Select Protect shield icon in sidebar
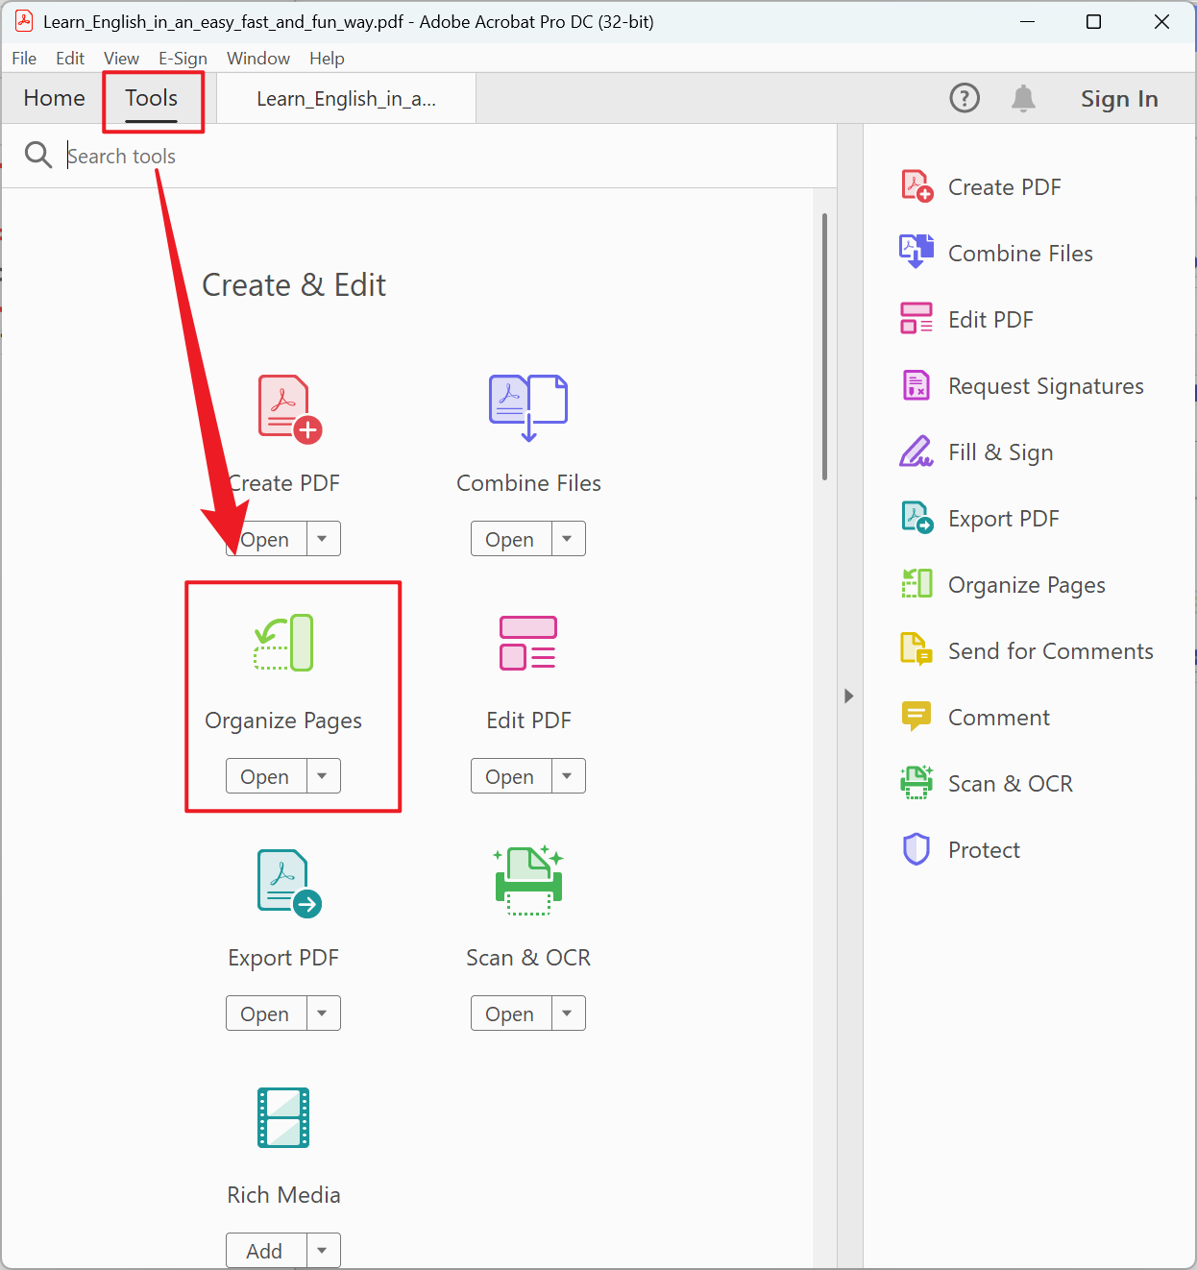 tap(916, 849)
